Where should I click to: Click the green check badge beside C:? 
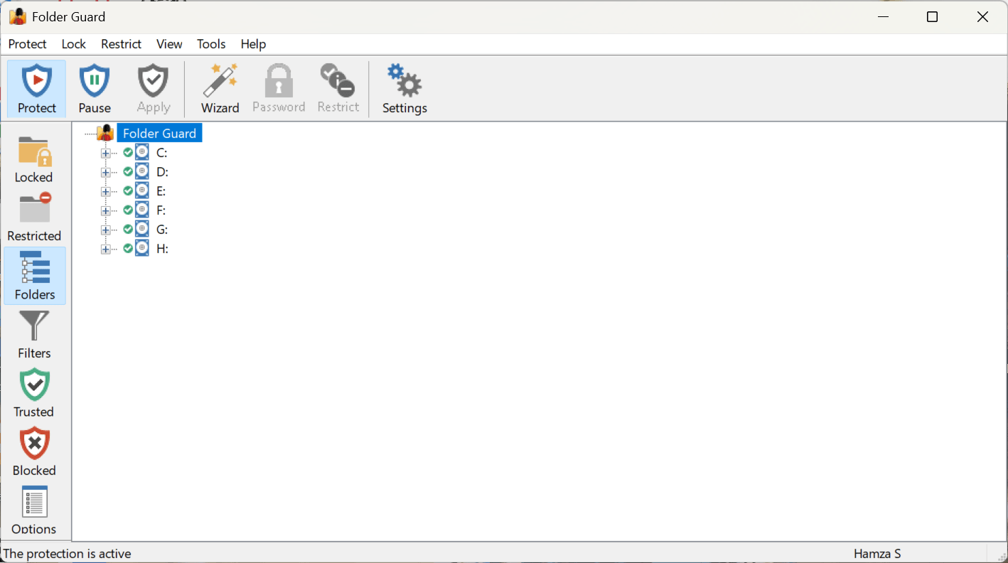pyautogui.click(x=128, y=152)
